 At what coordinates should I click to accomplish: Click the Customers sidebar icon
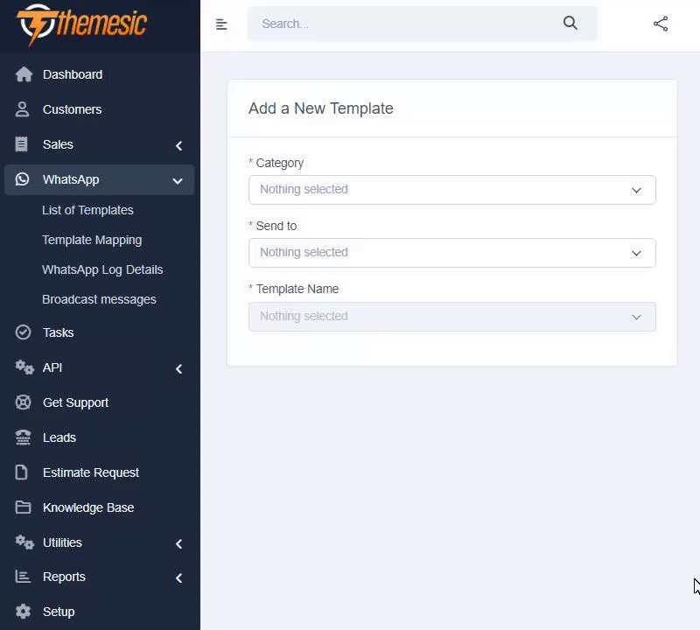coord(24,109)
